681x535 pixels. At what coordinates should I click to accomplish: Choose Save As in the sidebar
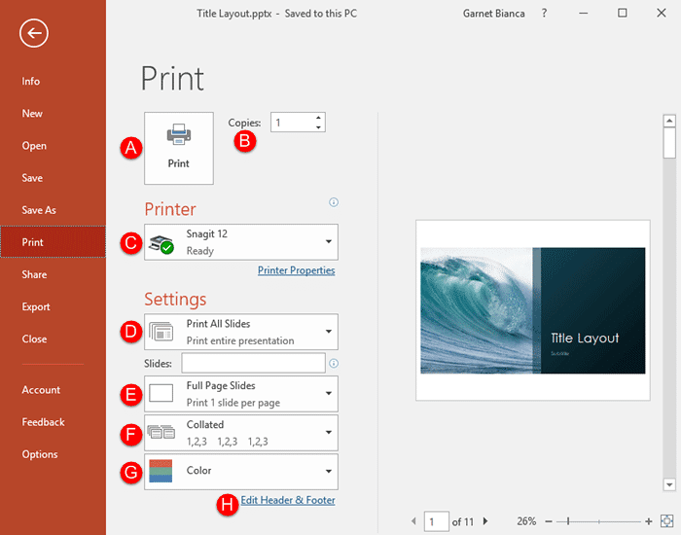click(x=39, y=210)
